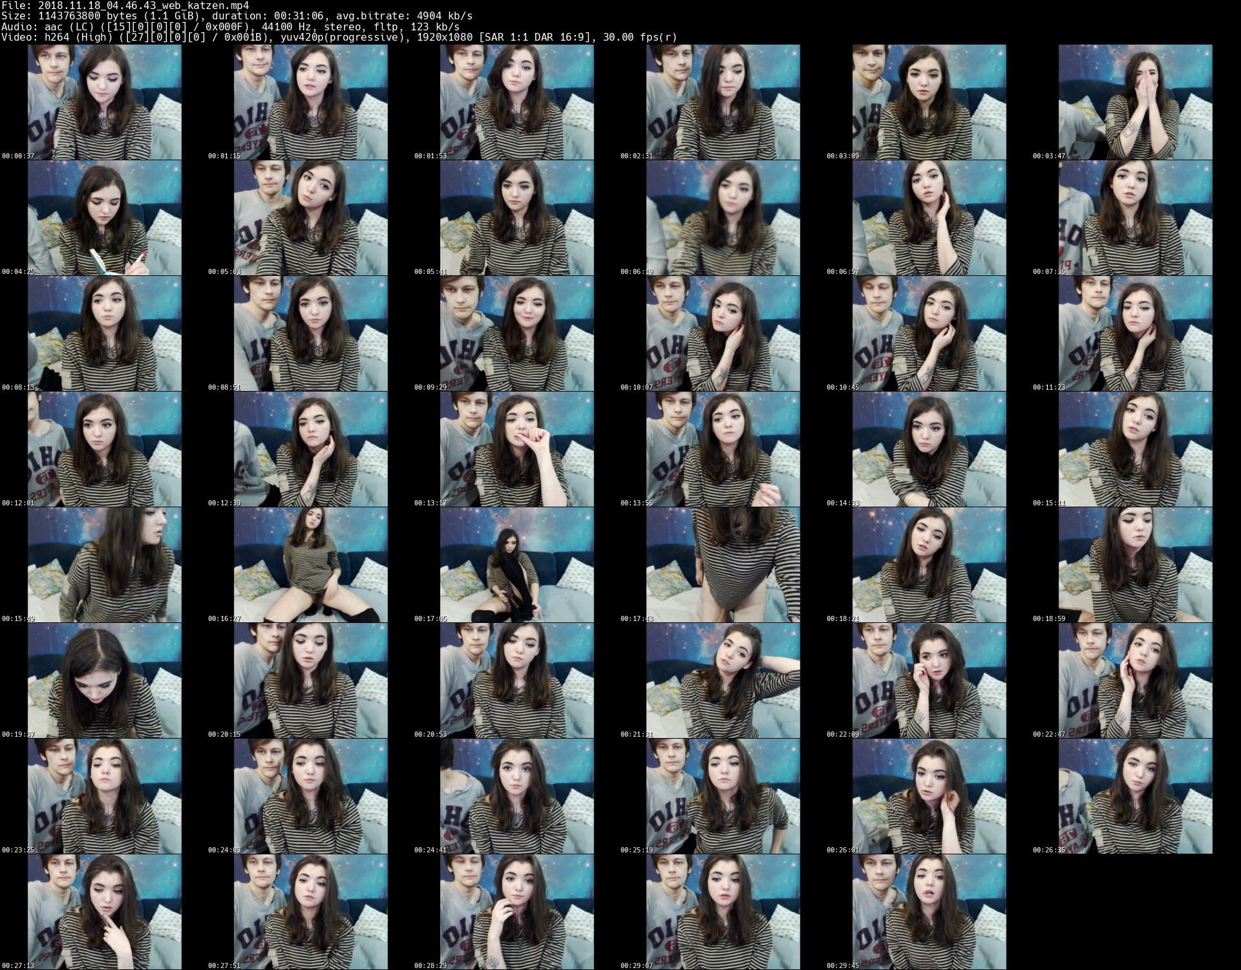Open the thumbnail at 00:21:31
This screenshot has height=970, width=1241.
pos(723,680)
